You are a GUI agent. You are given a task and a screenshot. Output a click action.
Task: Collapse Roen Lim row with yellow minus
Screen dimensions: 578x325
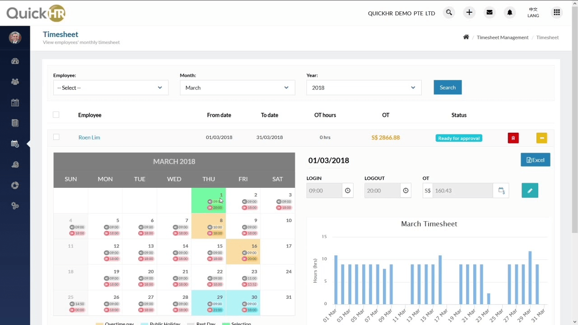(x=541, y=138)
